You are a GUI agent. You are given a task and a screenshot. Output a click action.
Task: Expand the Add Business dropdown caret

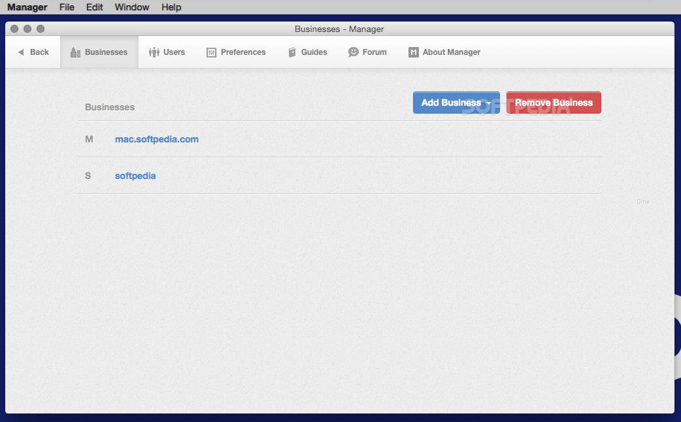(489, 103)
